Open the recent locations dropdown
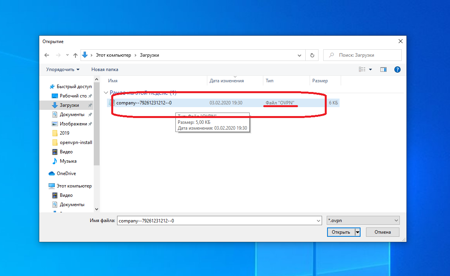The width and height of the screenshot is (450, 276). click(67, 55)
